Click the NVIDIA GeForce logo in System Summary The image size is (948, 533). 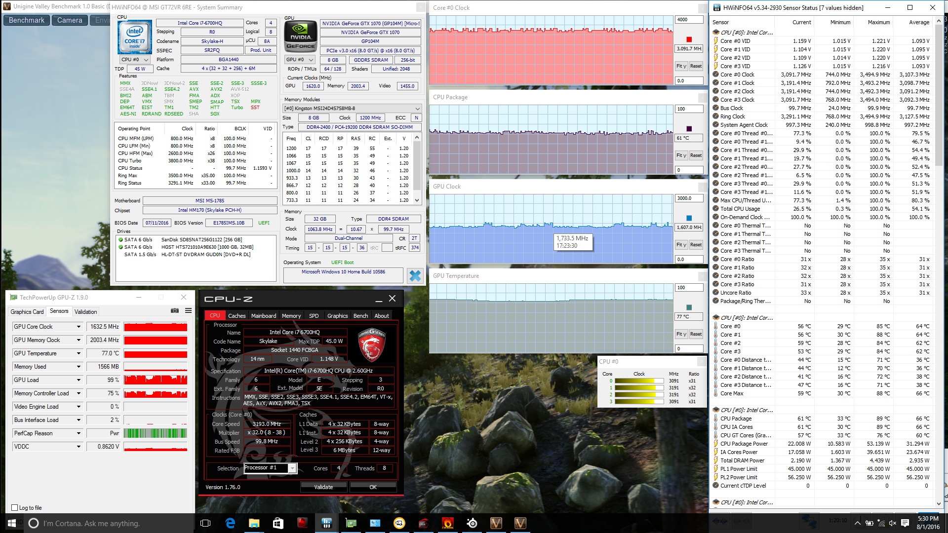[301, 36]
